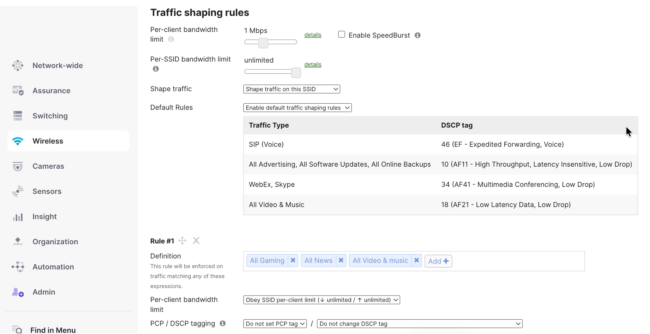
Task: Open the Switching menu
Action: point(50,116)
